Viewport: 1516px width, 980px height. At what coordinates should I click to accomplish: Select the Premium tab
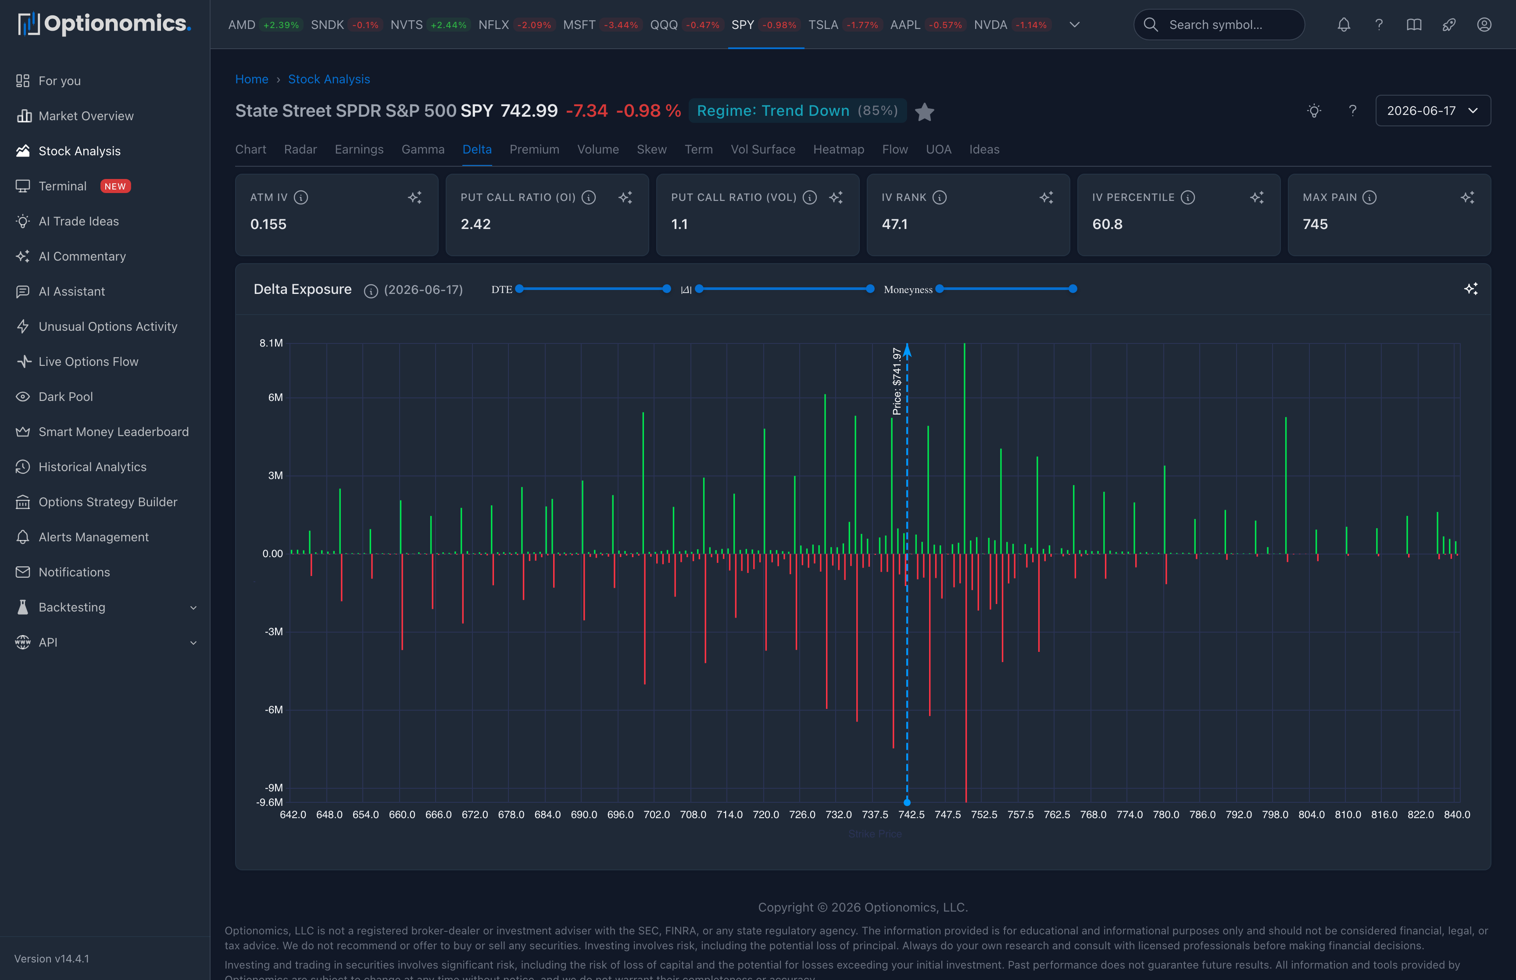click(x=534, y=150)
